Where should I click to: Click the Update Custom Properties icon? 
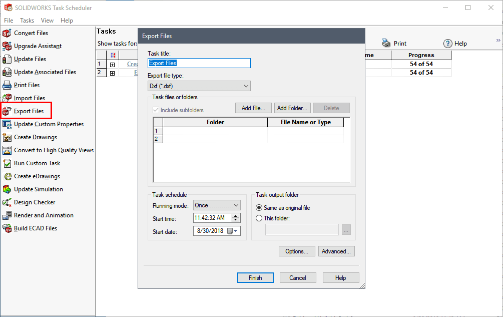tap(7, 124)
